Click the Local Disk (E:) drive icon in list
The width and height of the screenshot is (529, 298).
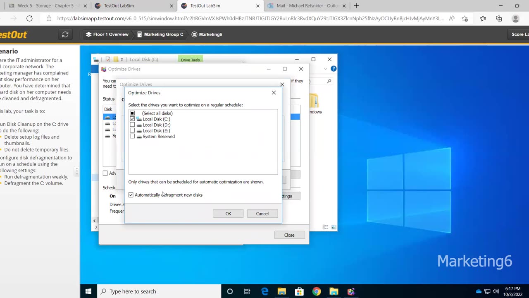[x=139, y=131]
